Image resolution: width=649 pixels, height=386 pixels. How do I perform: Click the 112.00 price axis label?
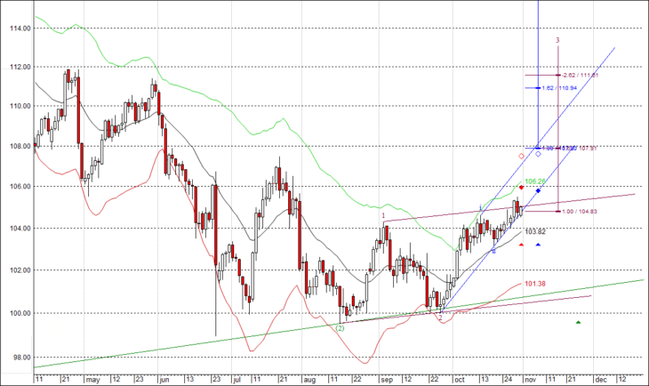pos(20,67)
